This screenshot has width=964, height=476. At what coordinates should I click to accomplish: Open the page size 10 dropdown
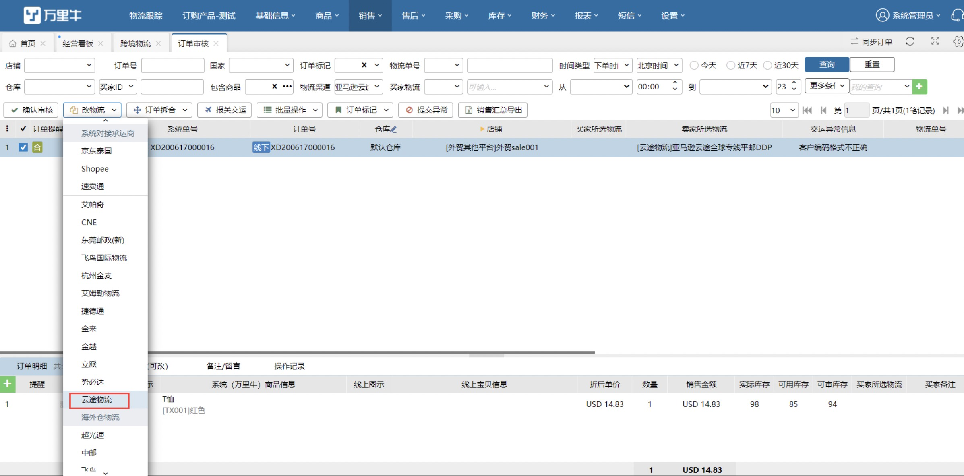[x=784, y=110]
